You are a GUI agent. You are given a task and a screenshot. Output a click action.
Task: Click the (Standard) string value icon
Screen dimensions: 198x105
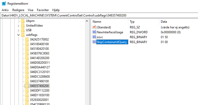click(94, 27)
